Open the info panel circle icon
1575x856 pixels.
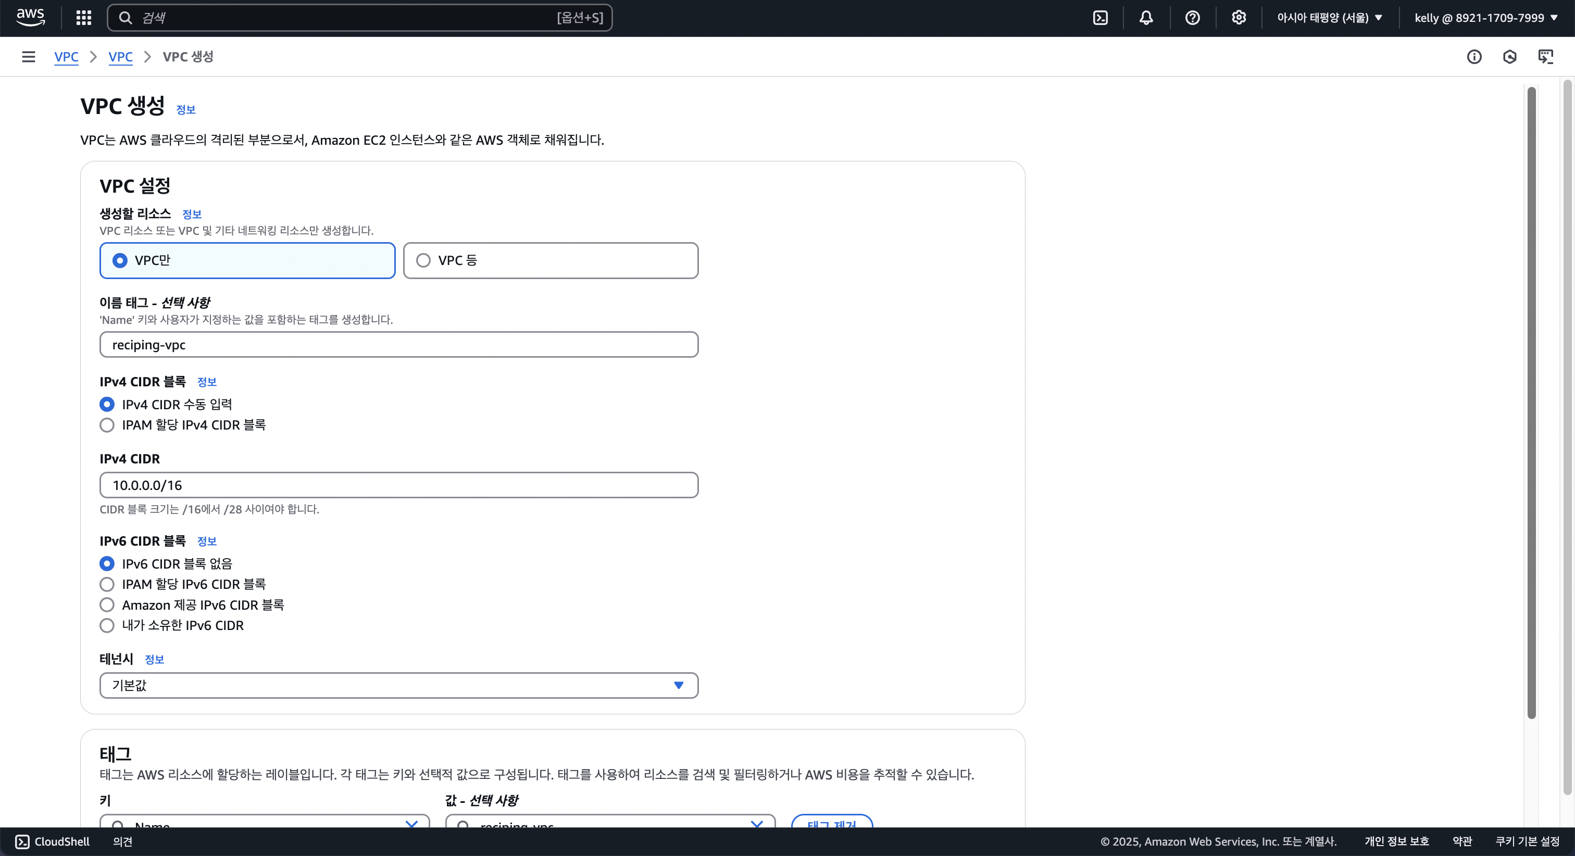(x=1474, y=57)
